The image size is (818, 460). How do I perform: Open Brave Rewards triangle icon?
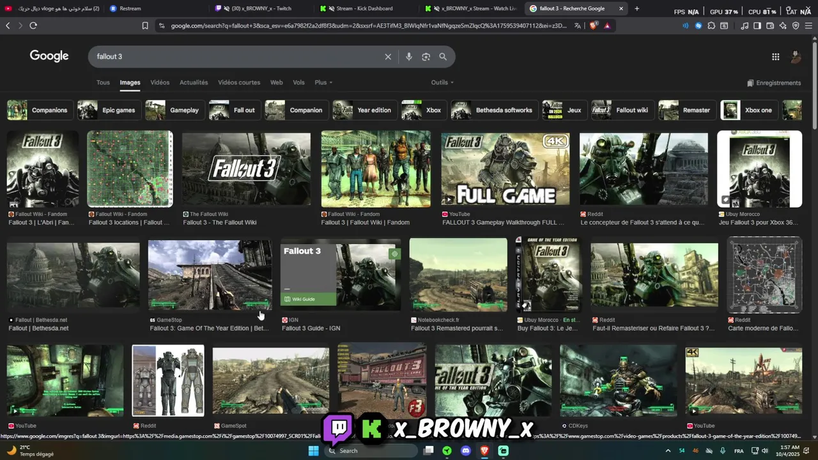pos(607,26)
